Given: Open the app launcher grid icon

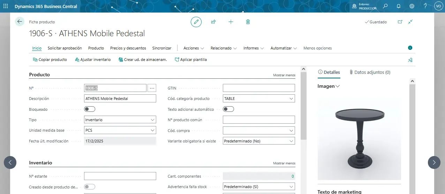Looking at the screenshot, I should coord(6,6).
